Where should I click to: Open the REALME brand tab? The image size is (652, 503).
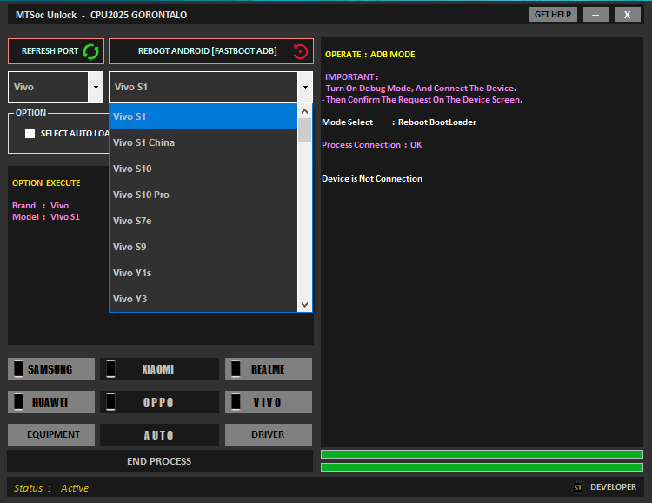pyautogui.click(x=269, y=368)
